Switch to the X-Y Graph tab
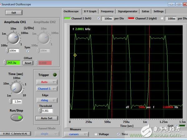The width and height of the screenshot is (187, 140). pyautogui.click(x=90, y=11)
